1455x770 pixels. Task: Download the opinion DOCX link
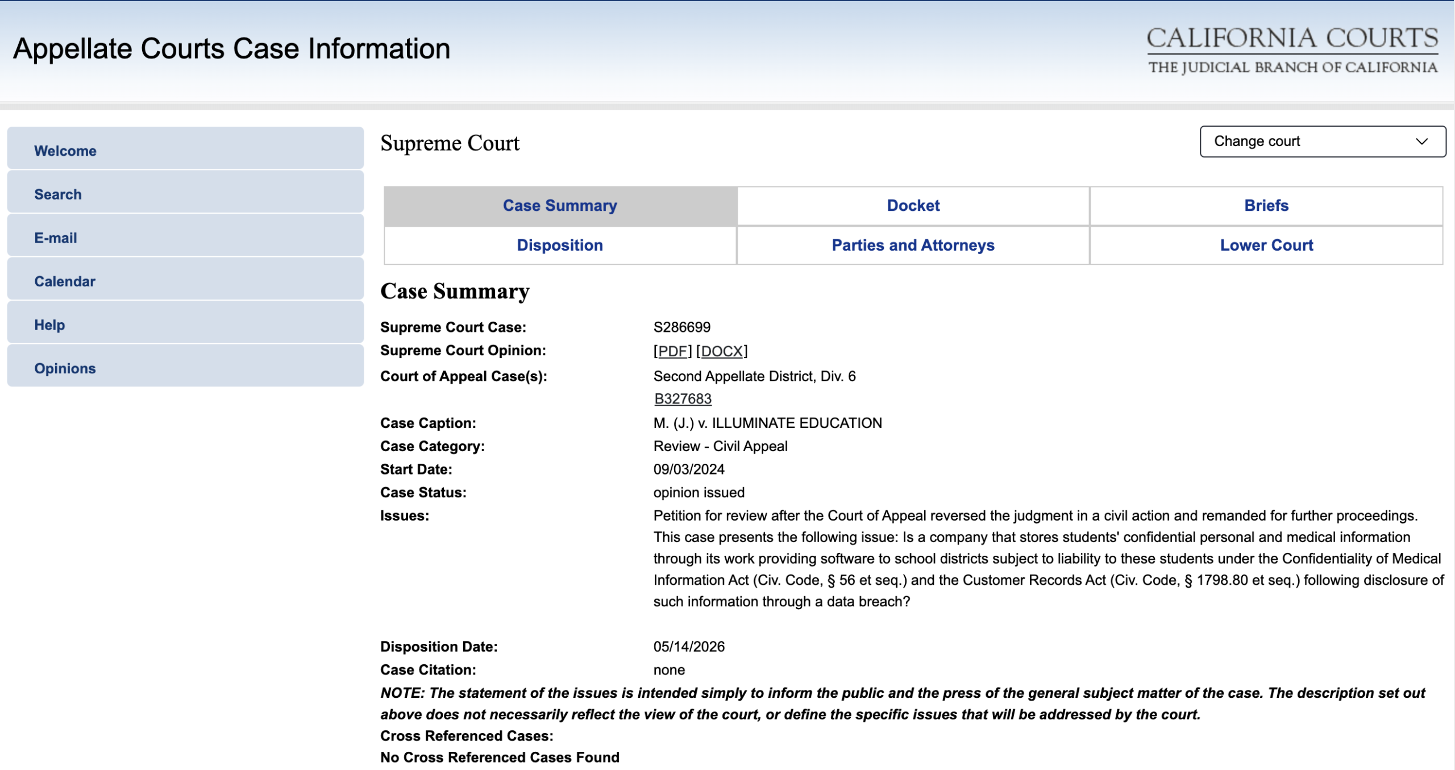pyautogui.click(x=722, y=351)
